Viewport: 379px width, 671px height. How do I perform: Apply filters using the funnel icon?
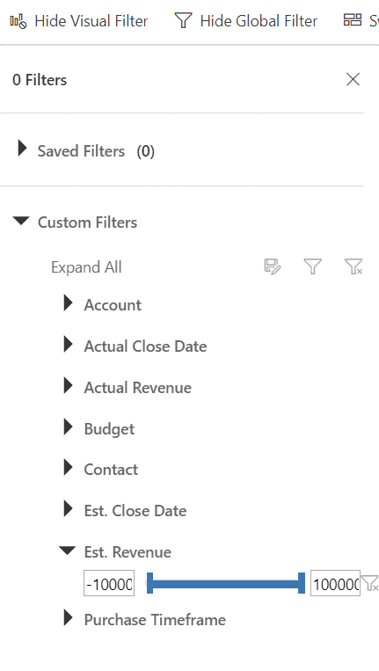(313, 266)
